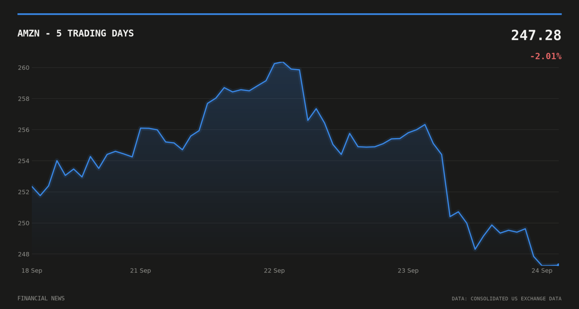
Task: Click the CONSOLIDATED US EXCHANGE DATA source note
Action: pos(507,299)
